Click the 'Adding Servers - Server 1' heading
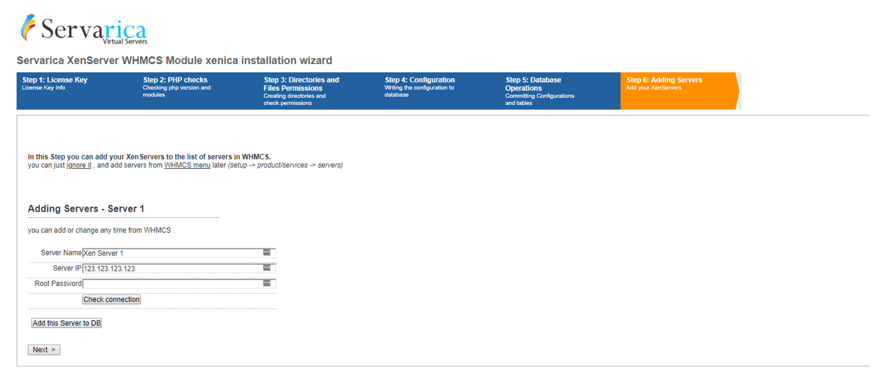Image resolution: width=882 pixels, height=391 pixels. click(86, 209)
